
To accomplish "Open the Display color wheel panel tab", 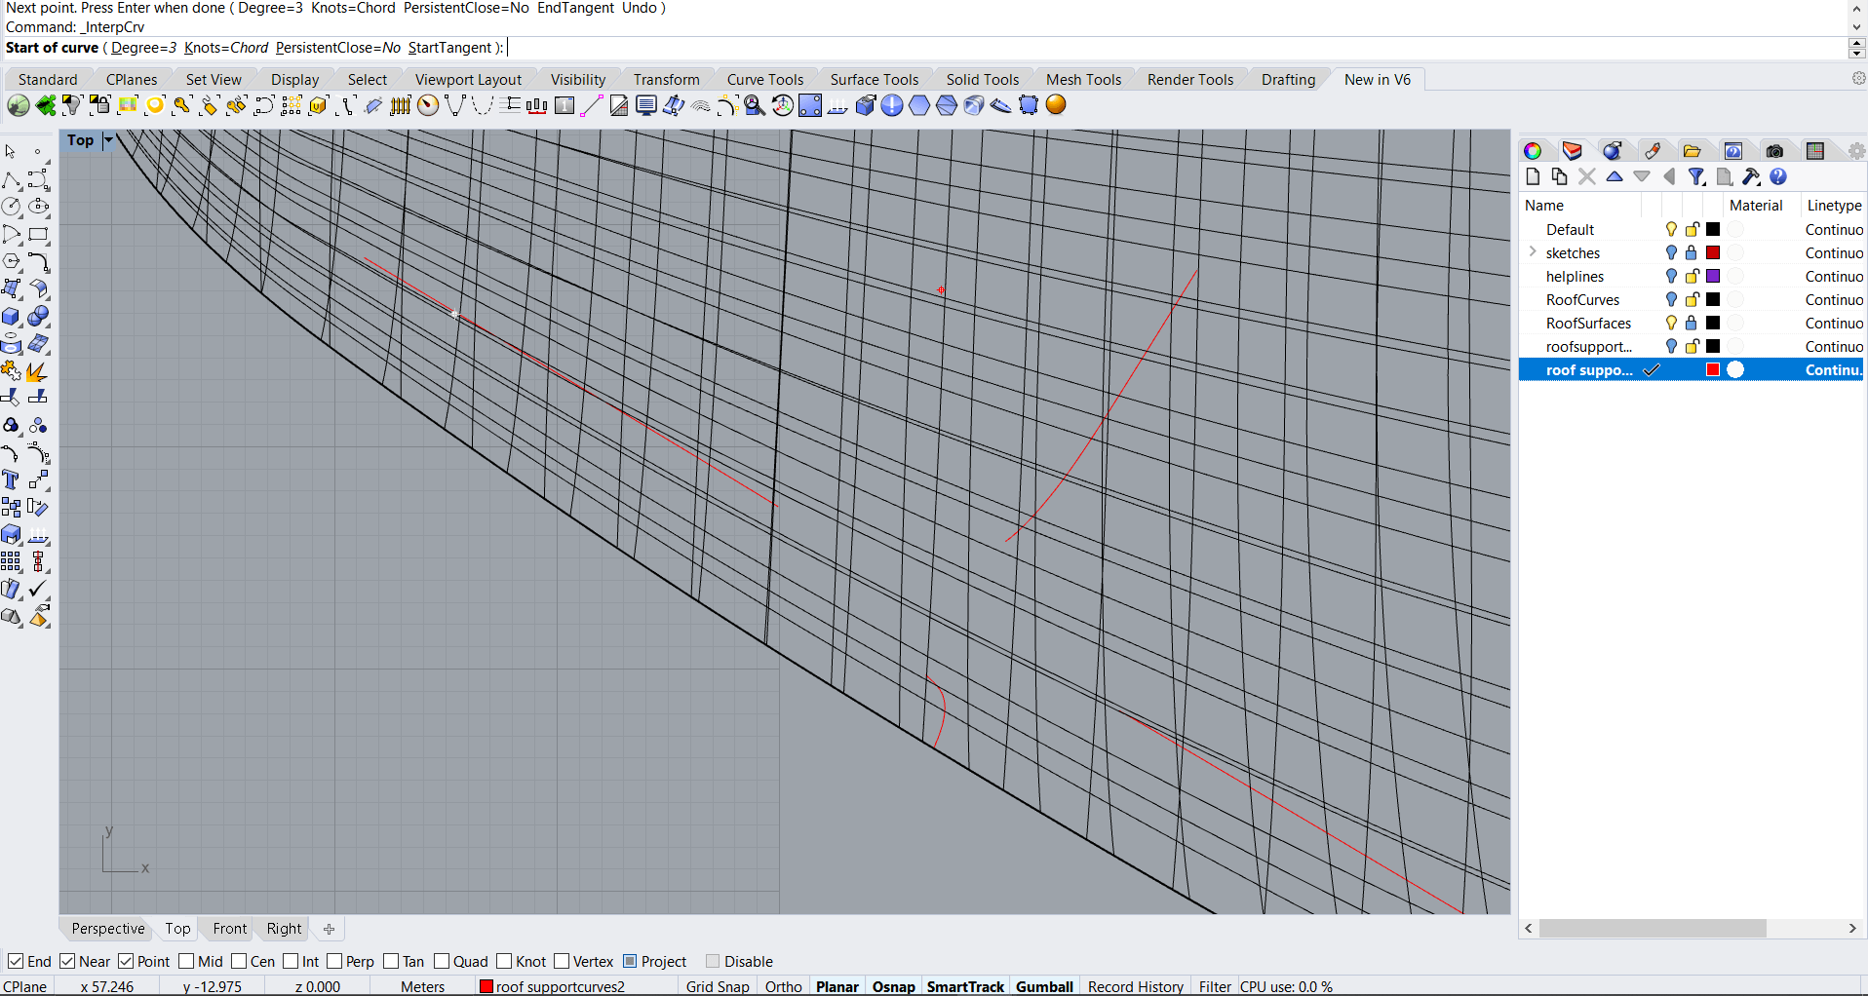I will click(1533, 150).
